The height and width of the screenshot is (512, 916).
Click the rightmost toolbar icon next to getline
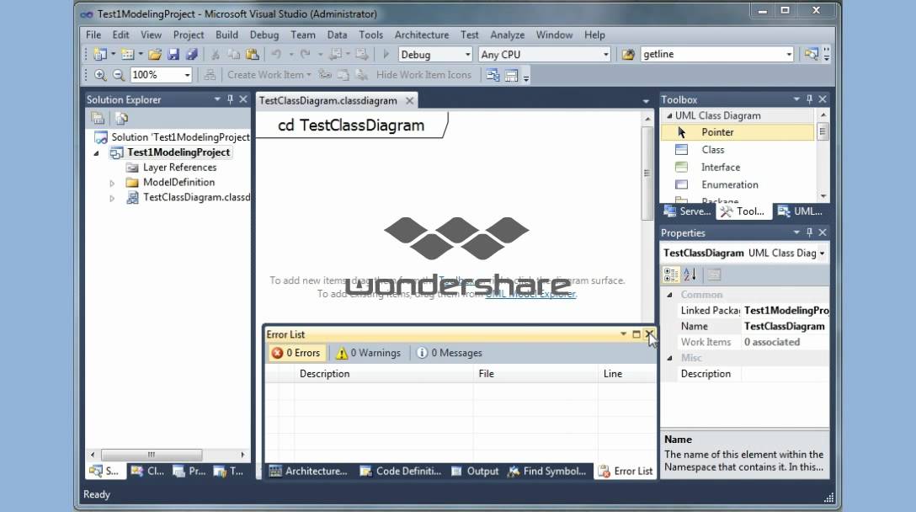(811, 55)
